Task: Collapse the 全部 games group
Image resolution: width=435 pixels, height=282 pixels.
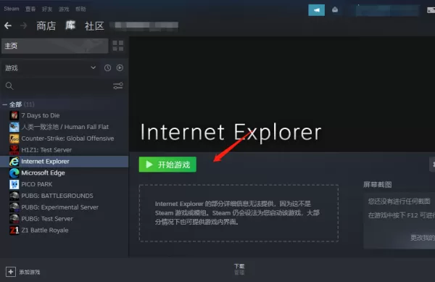Action: [x=5, y=105]
